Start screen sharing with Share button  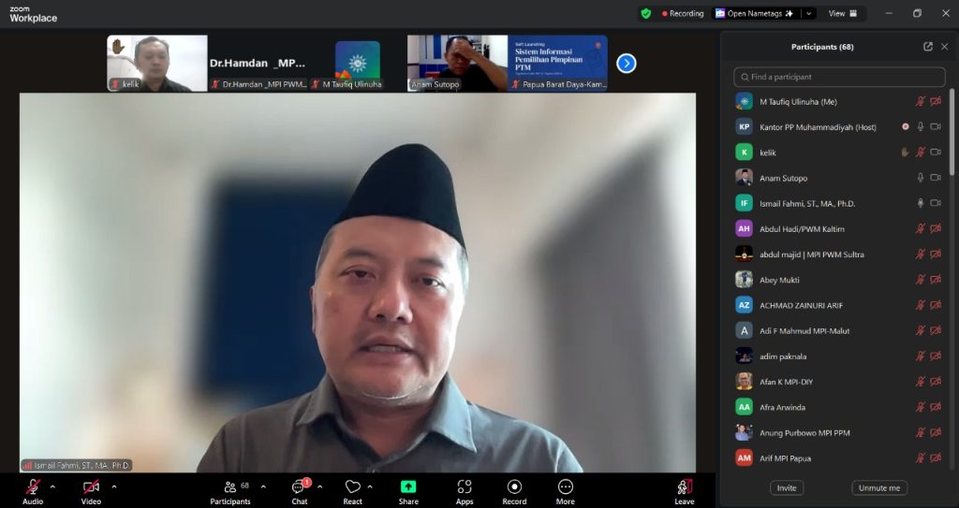tap(408, 489)
